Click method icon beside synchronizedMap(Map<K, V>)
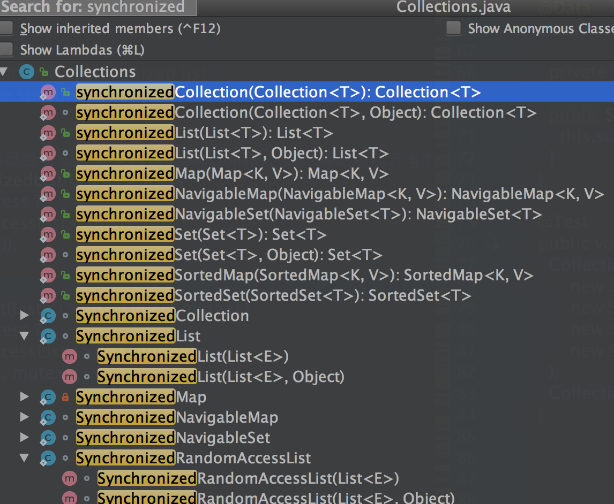 click(x=48, y=174)
